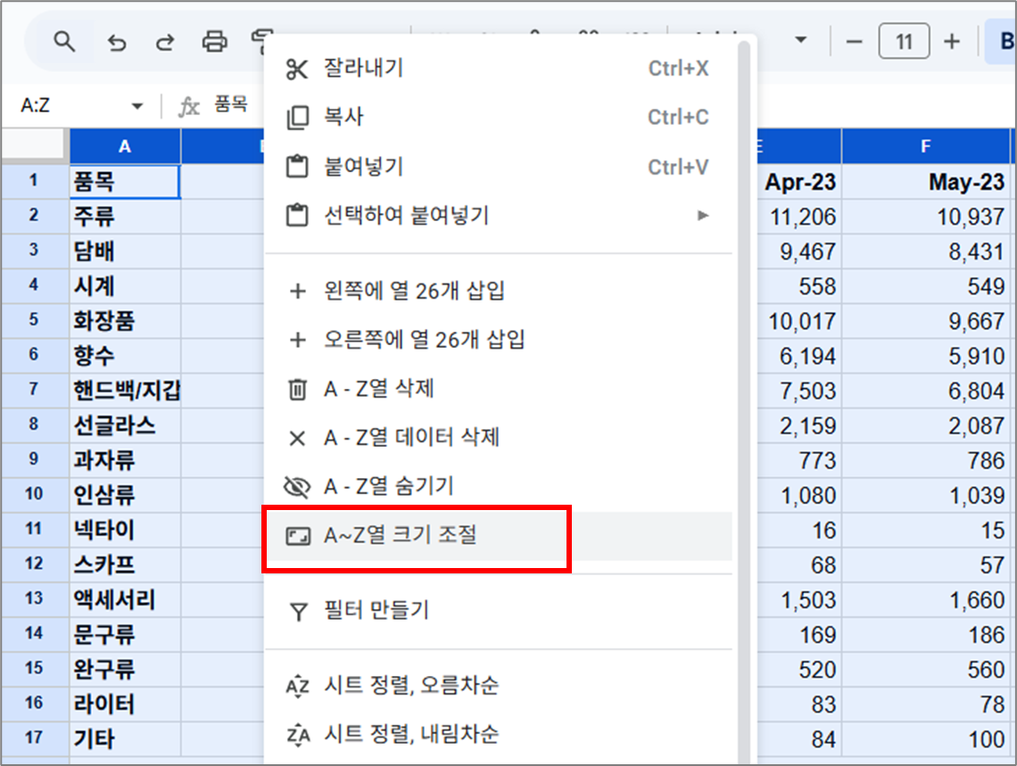Decrease font size with minus button

tap(855, 42)
